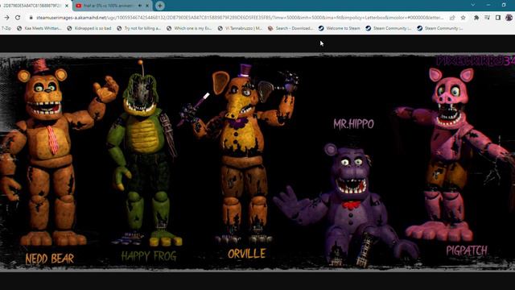Click the steamuserimages address bar URL
The height and width of the screenshot is (290, 515).
coord(240,18)
